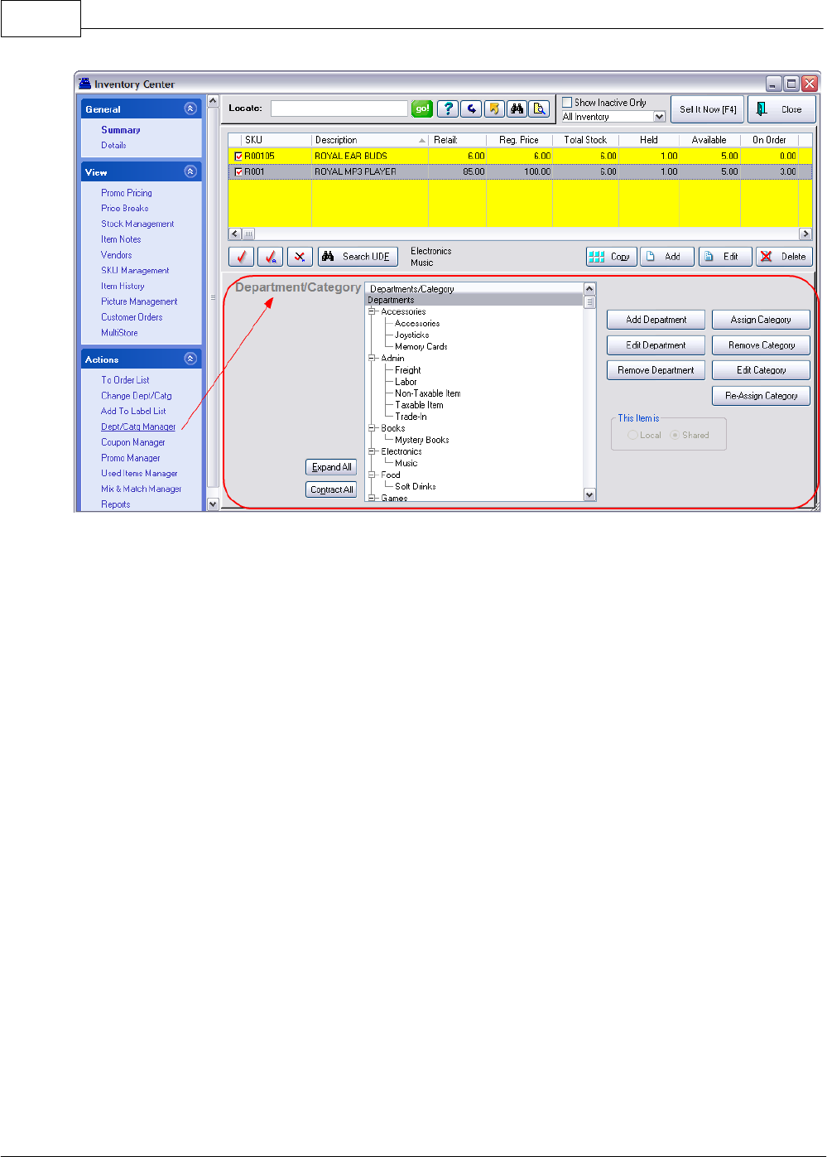Open Stock Management view

[x=137, y=224]
